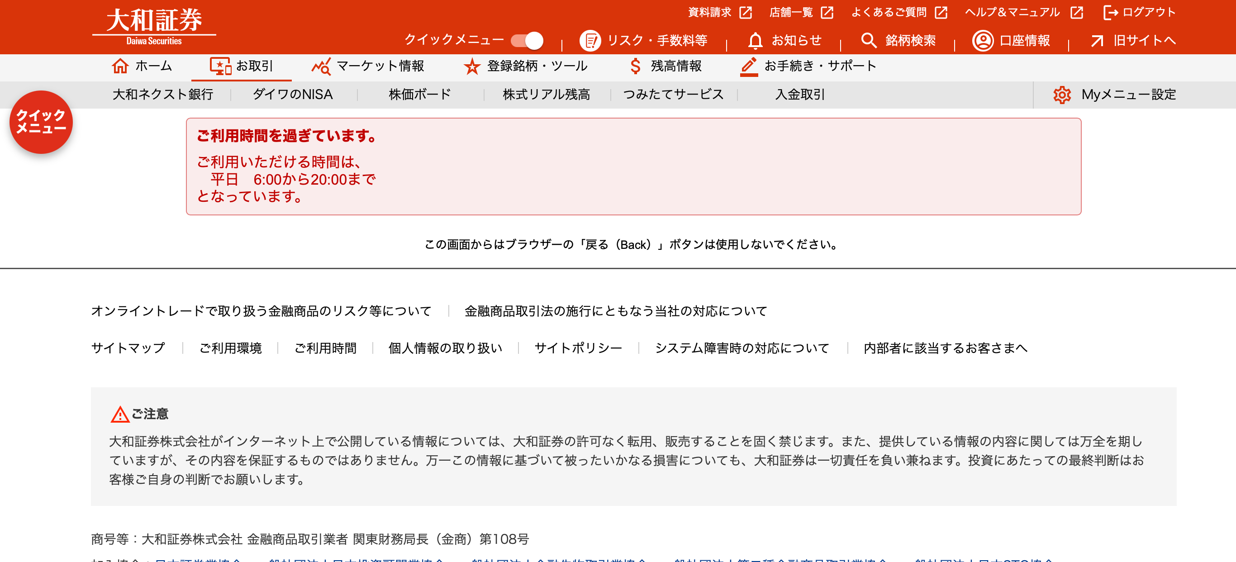Click the よくあるご質問 link
This screenshot has height=562, width=1236.
pos(889,13)
